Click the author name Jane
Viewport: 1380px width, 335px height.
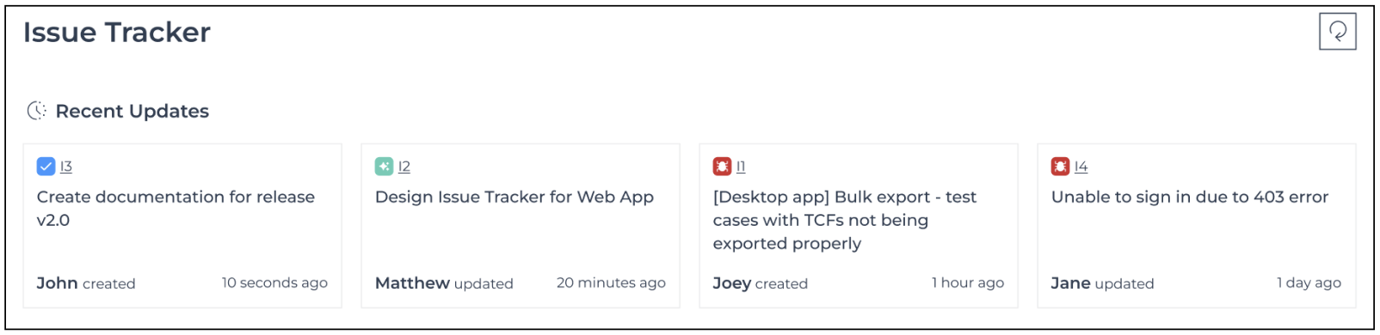pyautogui.click(x=1071, y=283)
